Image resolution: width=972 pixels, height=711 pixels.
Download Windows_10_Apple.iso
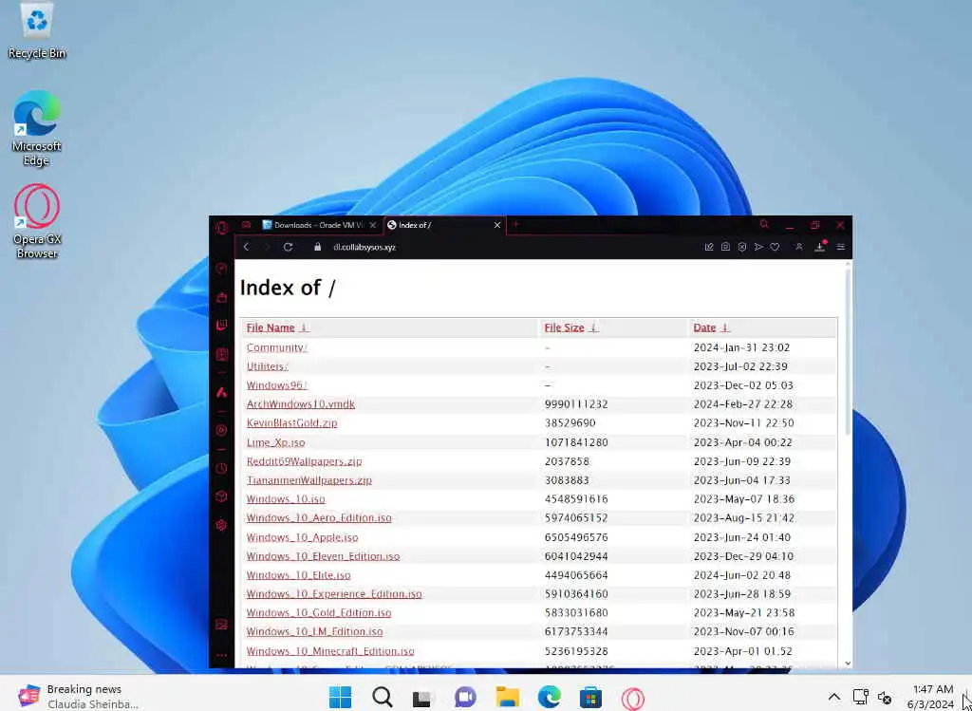tap(303, 537)
